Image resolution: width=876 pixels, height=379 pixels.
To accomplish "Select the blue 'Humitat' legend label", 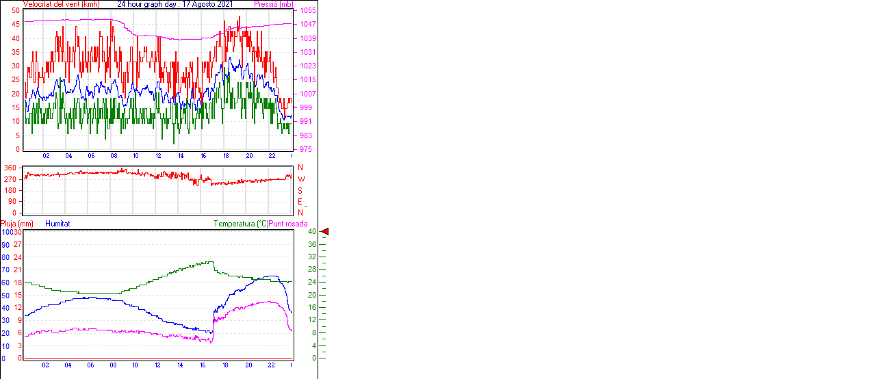I will 57,224.
